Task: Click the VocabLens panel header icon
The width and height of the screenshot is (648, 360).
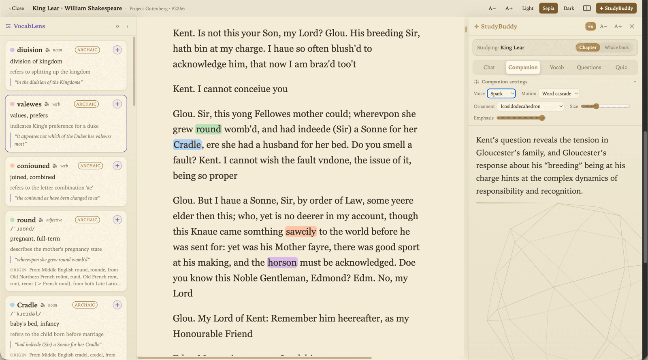Action: coord(8,26)
